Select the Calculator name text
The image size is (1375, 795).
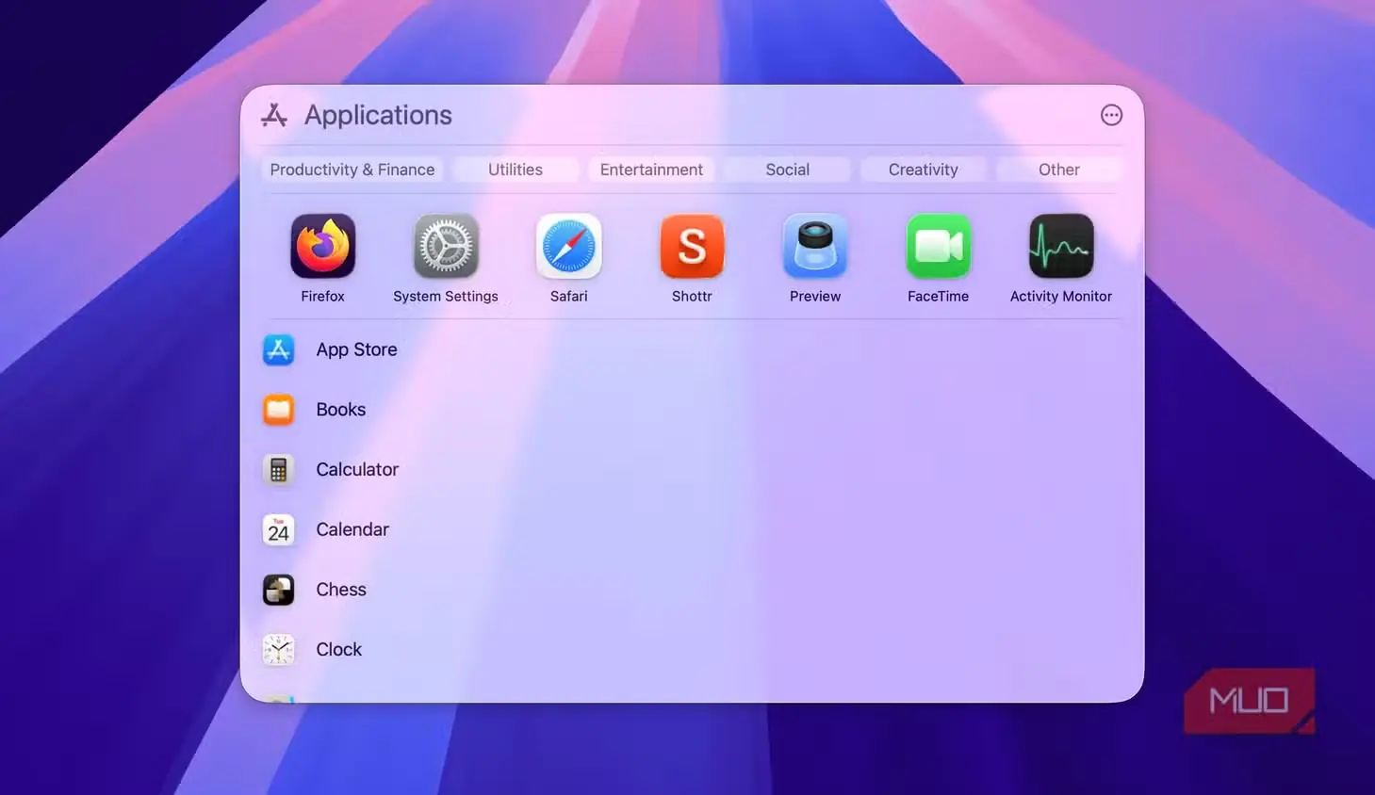pyautogui.click(x=357, y=469)
